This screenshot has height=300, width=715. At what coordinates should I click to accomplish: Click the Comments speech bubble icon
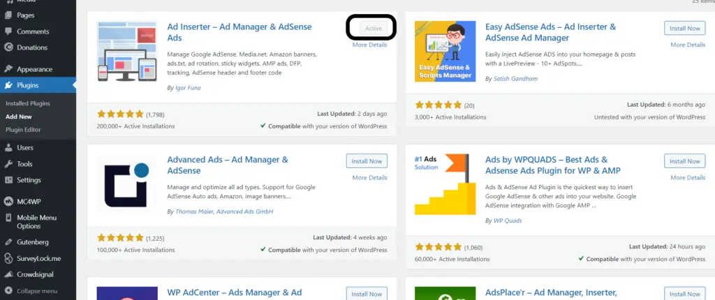[x=8, y=31]
